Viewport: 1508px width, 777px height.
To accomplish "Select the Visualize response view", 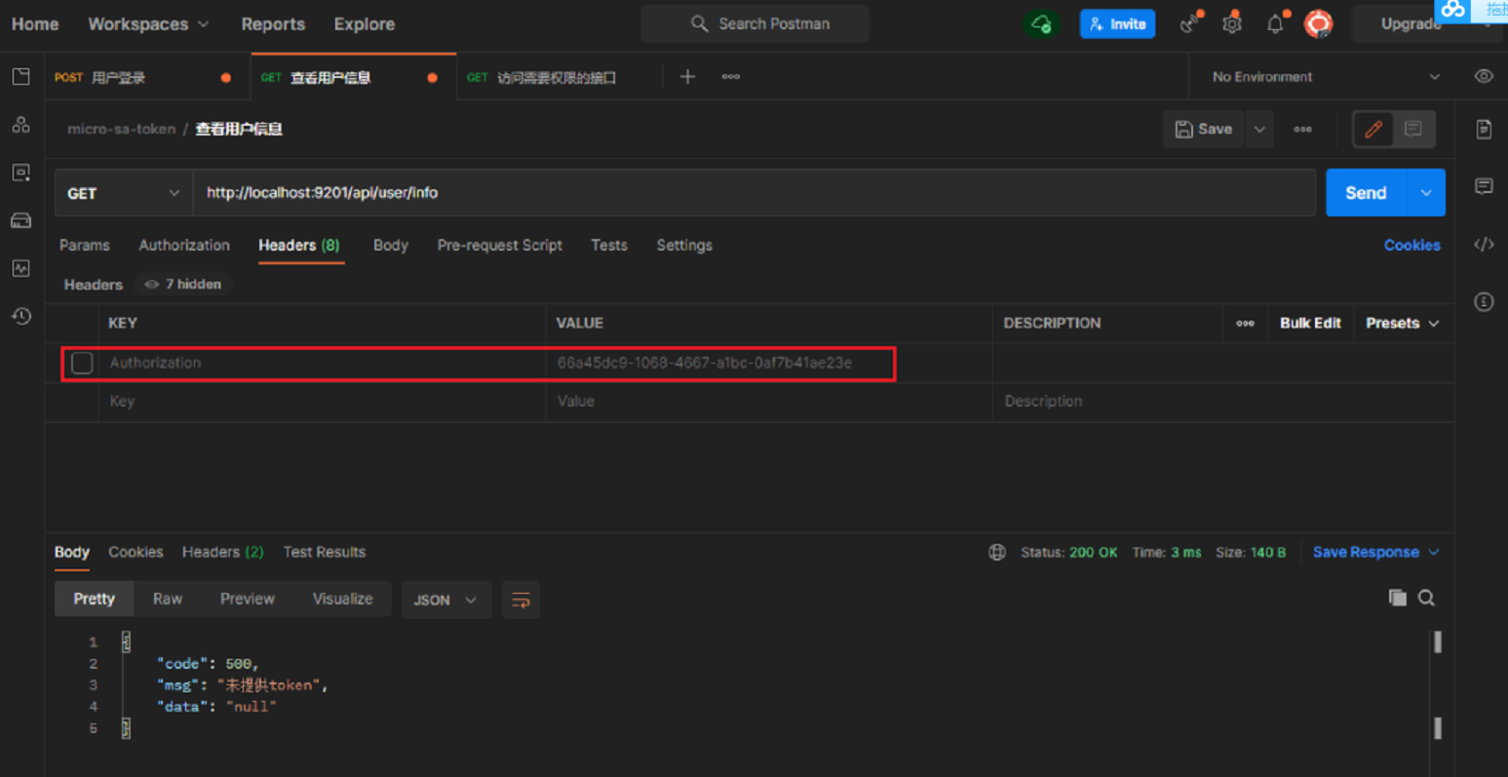I will [342, 599].
